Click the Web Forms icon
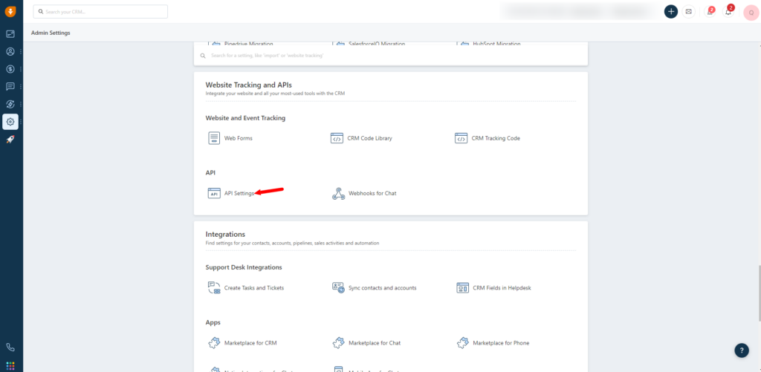 214,138
